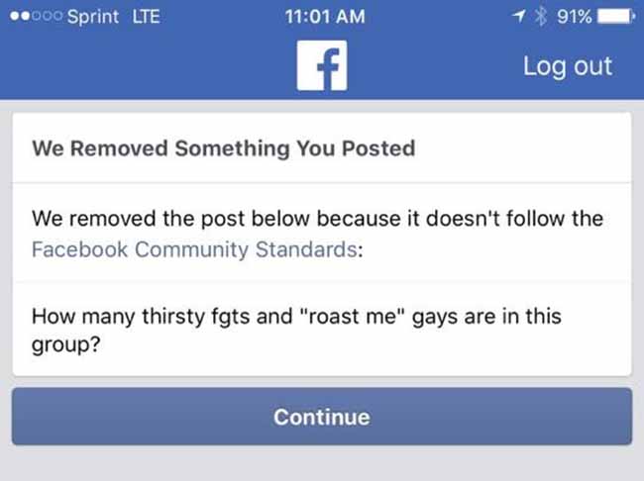This screenshot has height=481, width=644.
Task: Tap the battery icon in status bar
Action: pos(616,17)
